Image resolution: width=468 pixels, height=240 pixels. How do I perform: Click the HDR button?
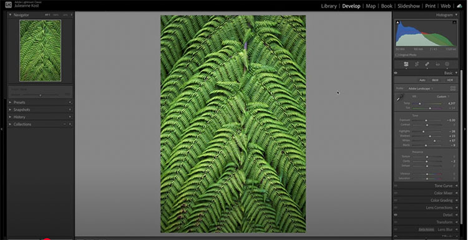450,80
